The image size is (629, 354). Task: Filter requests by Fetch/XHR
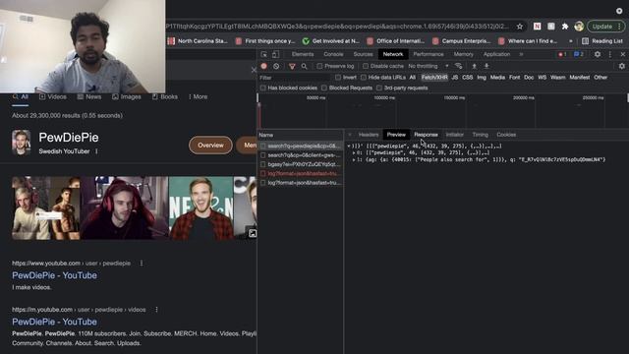click(434, 78)
